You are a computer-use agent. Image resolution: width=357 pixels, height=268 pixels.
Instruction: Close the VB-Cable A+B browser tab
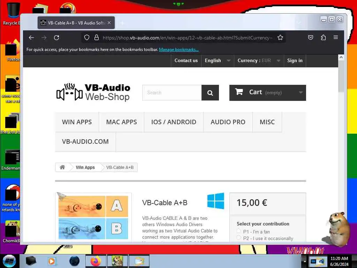coord(109,23)
